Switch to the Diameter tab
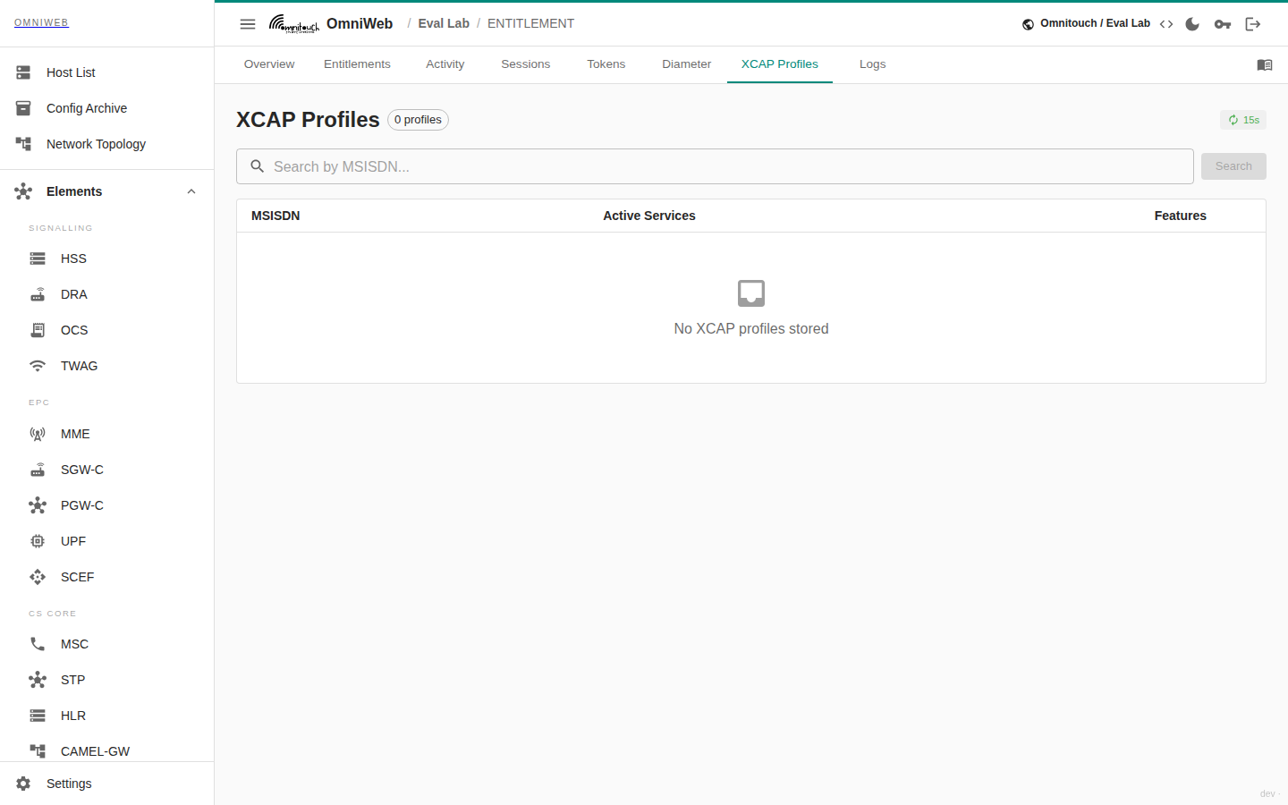1288x805 pixels. pos(686,64)
